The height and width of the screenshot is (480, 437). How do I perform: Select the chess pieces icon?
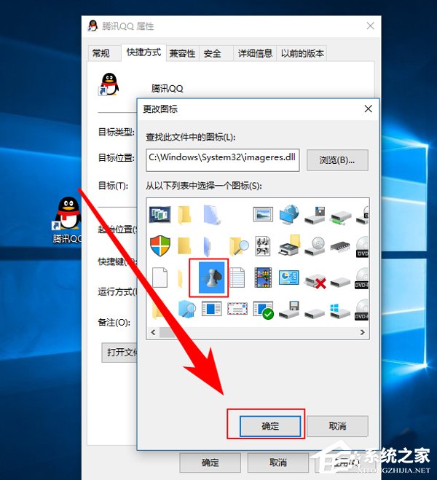212,278
